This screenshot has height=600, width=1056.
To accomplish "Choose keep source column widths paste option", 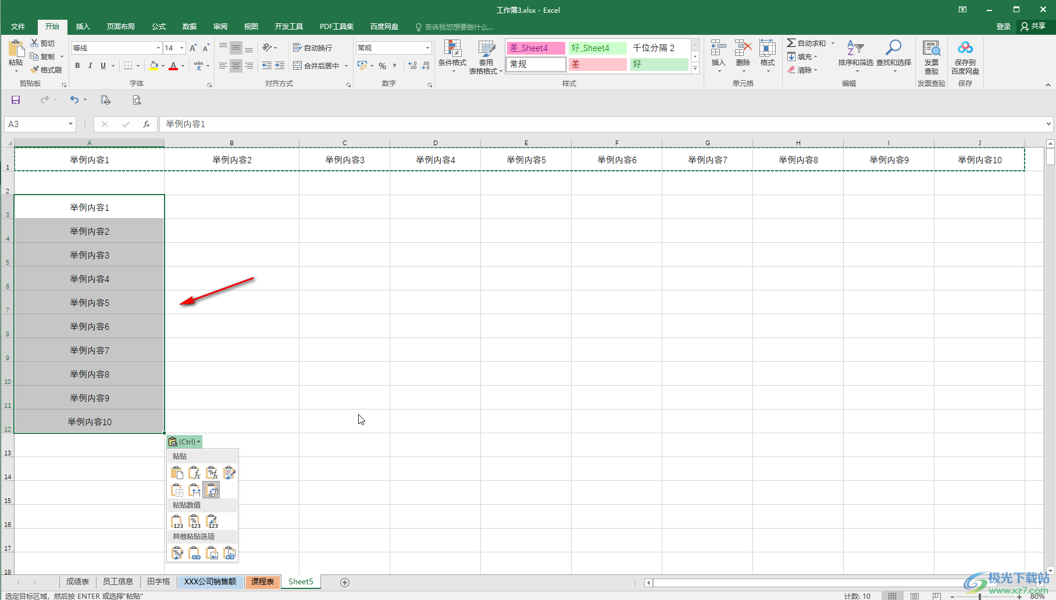I will point(195,490).
